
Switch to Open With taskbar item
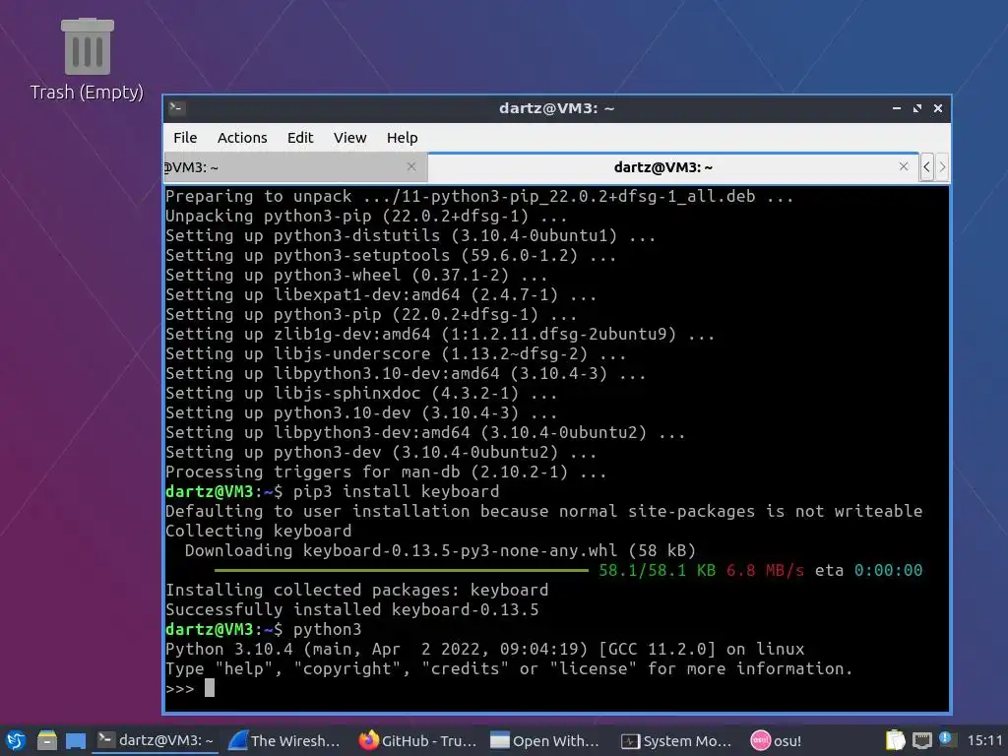click(545, 740)
